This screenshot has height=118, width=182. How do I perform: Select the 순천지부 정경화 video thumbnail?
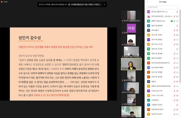(131, 88)
